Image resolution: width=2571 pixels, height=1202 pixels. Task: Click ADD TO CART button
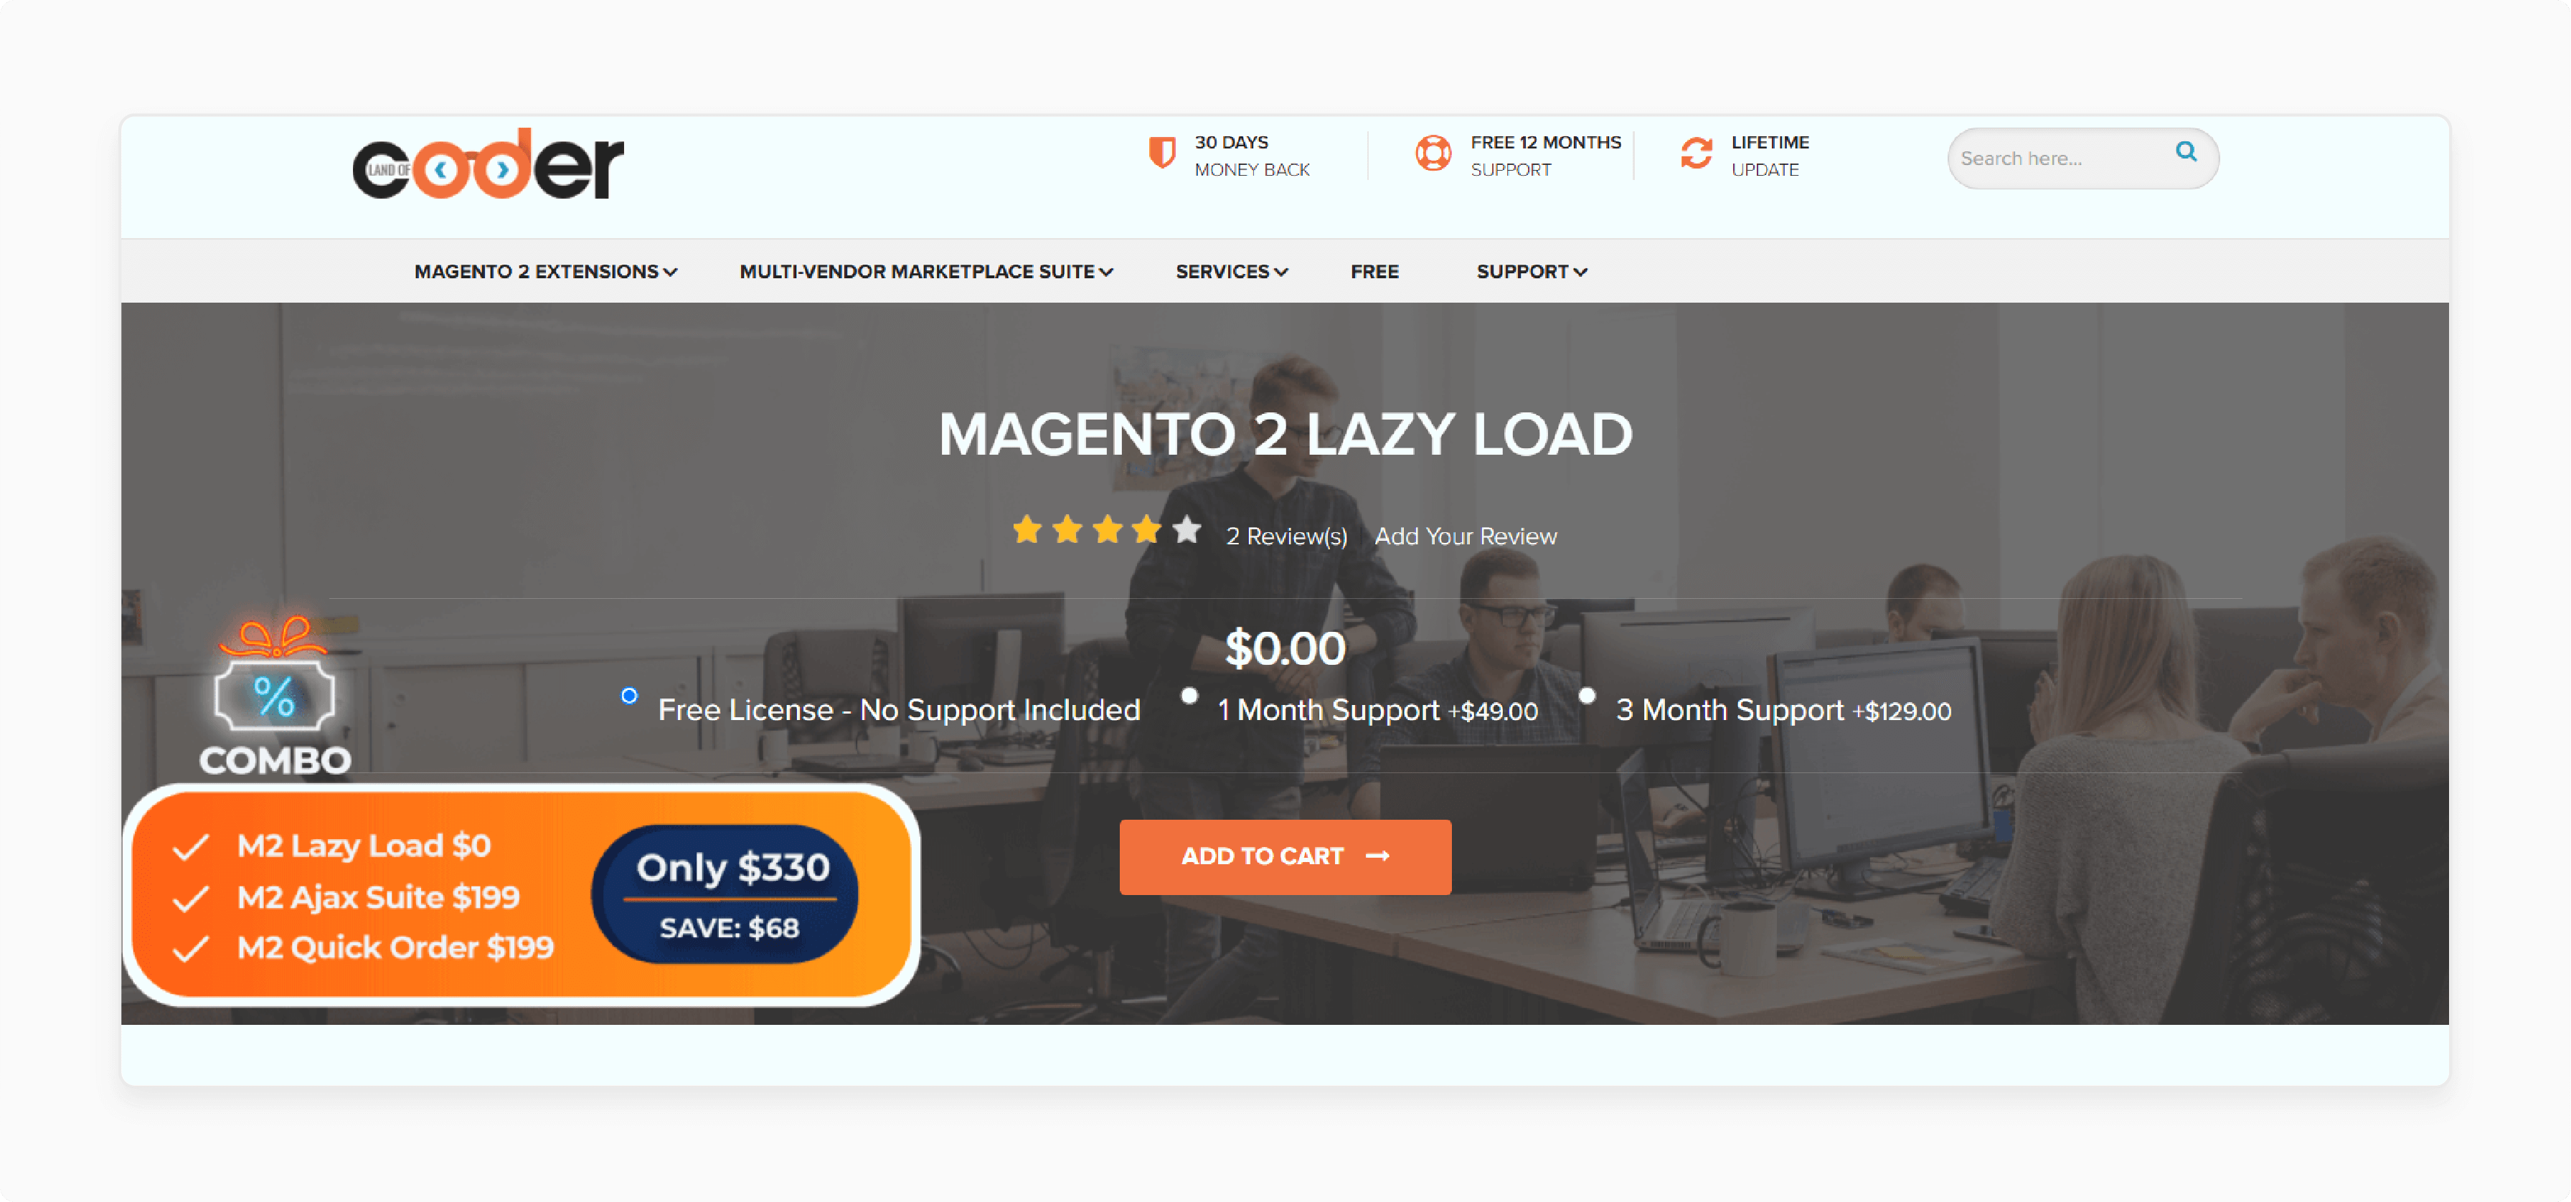pos(1287,854)
